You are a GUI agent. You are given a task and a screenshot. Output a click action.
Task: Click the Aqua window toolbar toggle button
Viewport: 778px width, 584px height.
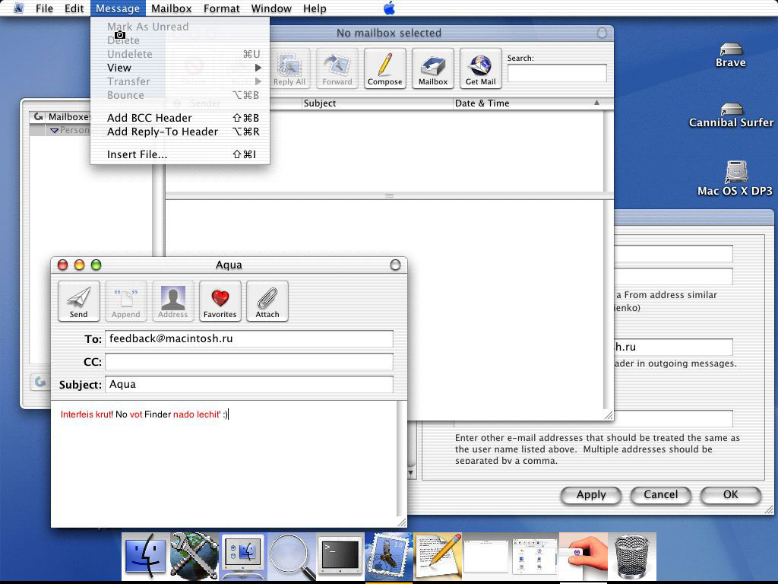395,265
